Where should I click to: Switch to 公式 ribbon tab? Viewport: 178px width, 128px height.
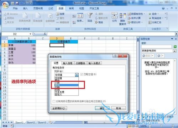click(x=51, y=9)
